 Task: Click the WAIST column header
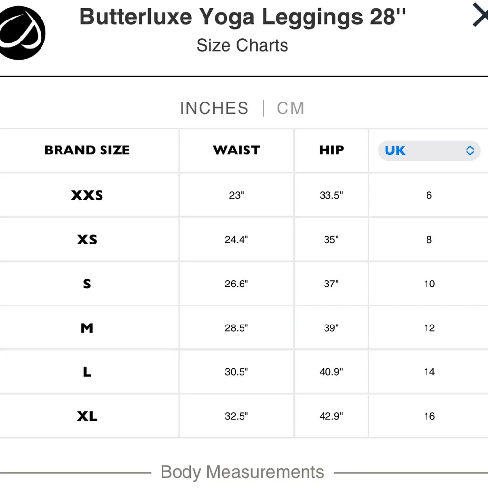236,150
